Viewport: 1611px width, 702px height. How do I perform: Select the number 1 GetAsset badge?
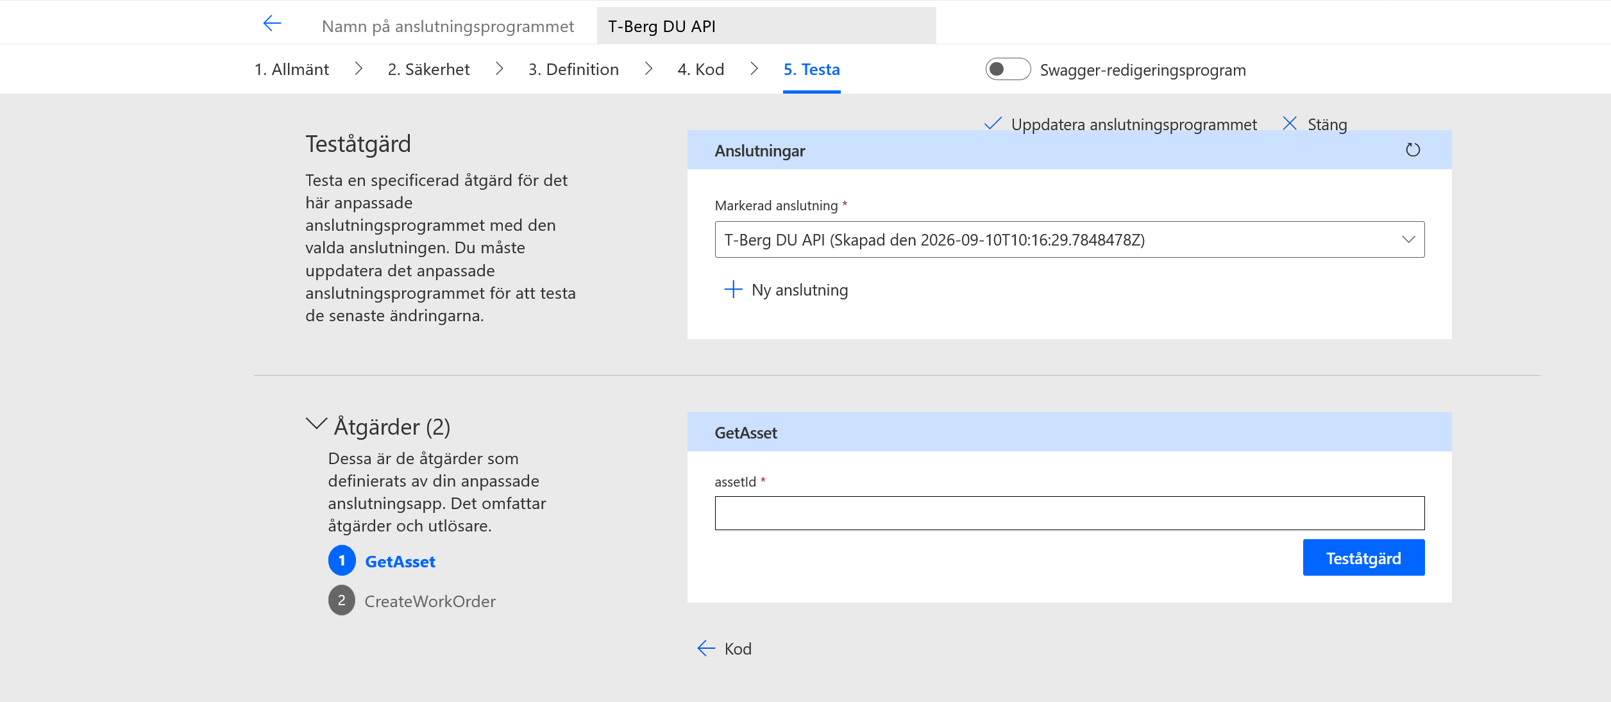pyautogui.click(x=342, y=561)
